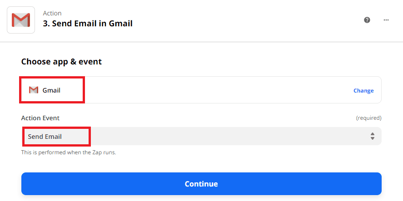This screenshot has height=201, width=403.
Task: Click the 'Action' label above step title
Action: [x=52, y=13]
